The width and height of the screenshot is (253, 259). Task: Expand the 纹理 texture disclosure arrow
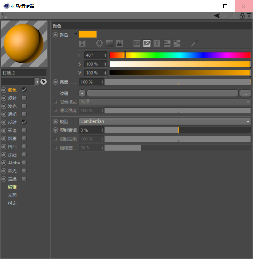tap(82, 93)
